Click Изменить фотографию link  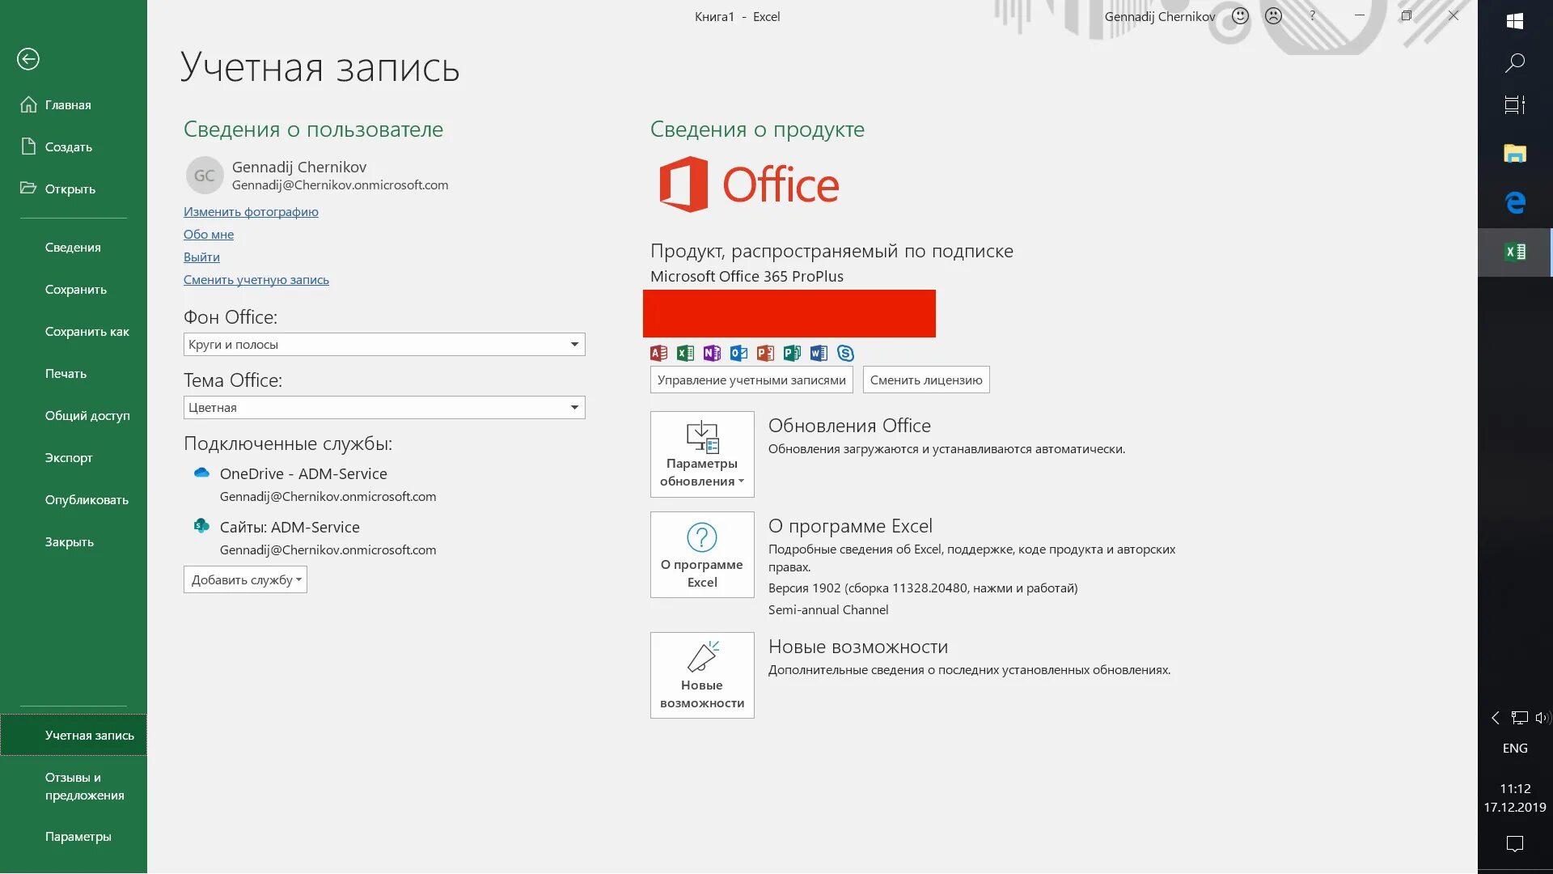pos(251,211)
